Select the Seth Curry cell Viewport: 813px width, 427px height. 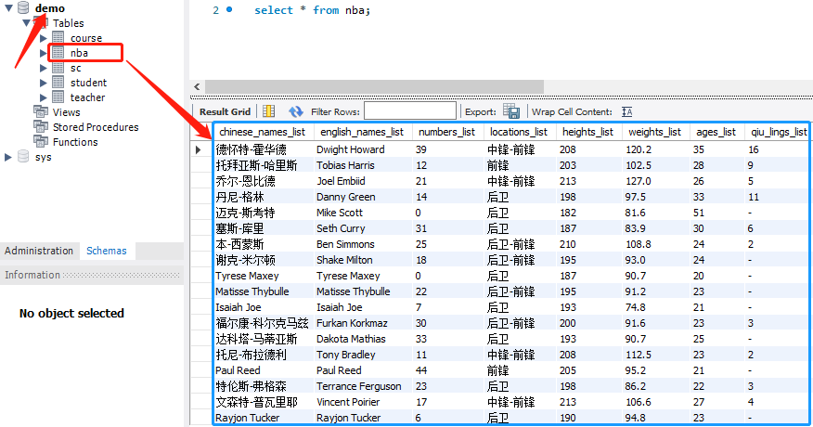pos(362,228)
